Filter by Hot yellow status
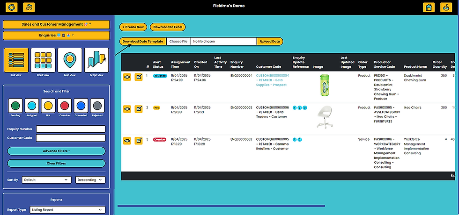The image size is (459, 215). 48,106
